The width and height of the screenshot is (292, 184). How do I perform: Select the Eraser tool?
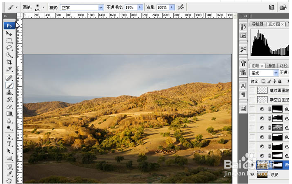click(x=9, y=107)
